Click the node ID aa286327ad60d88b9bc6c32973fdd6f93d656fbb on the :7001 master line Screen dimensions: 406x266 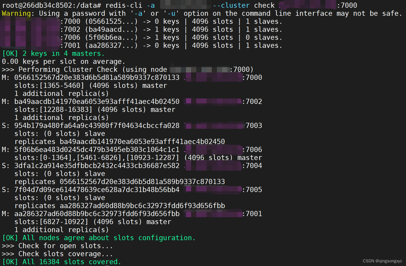(97, 214)
